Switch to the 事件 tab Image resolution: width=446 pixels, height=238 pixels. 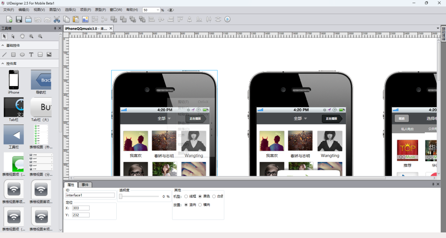[85, 185]
